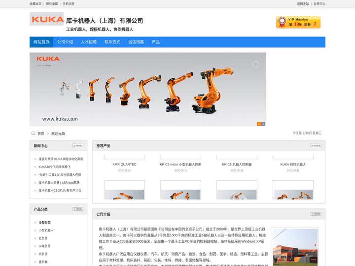Click the KUKA robots banner image
This screenshot has height=266, width=355.
pyautogui.click(x=148, y=89)
